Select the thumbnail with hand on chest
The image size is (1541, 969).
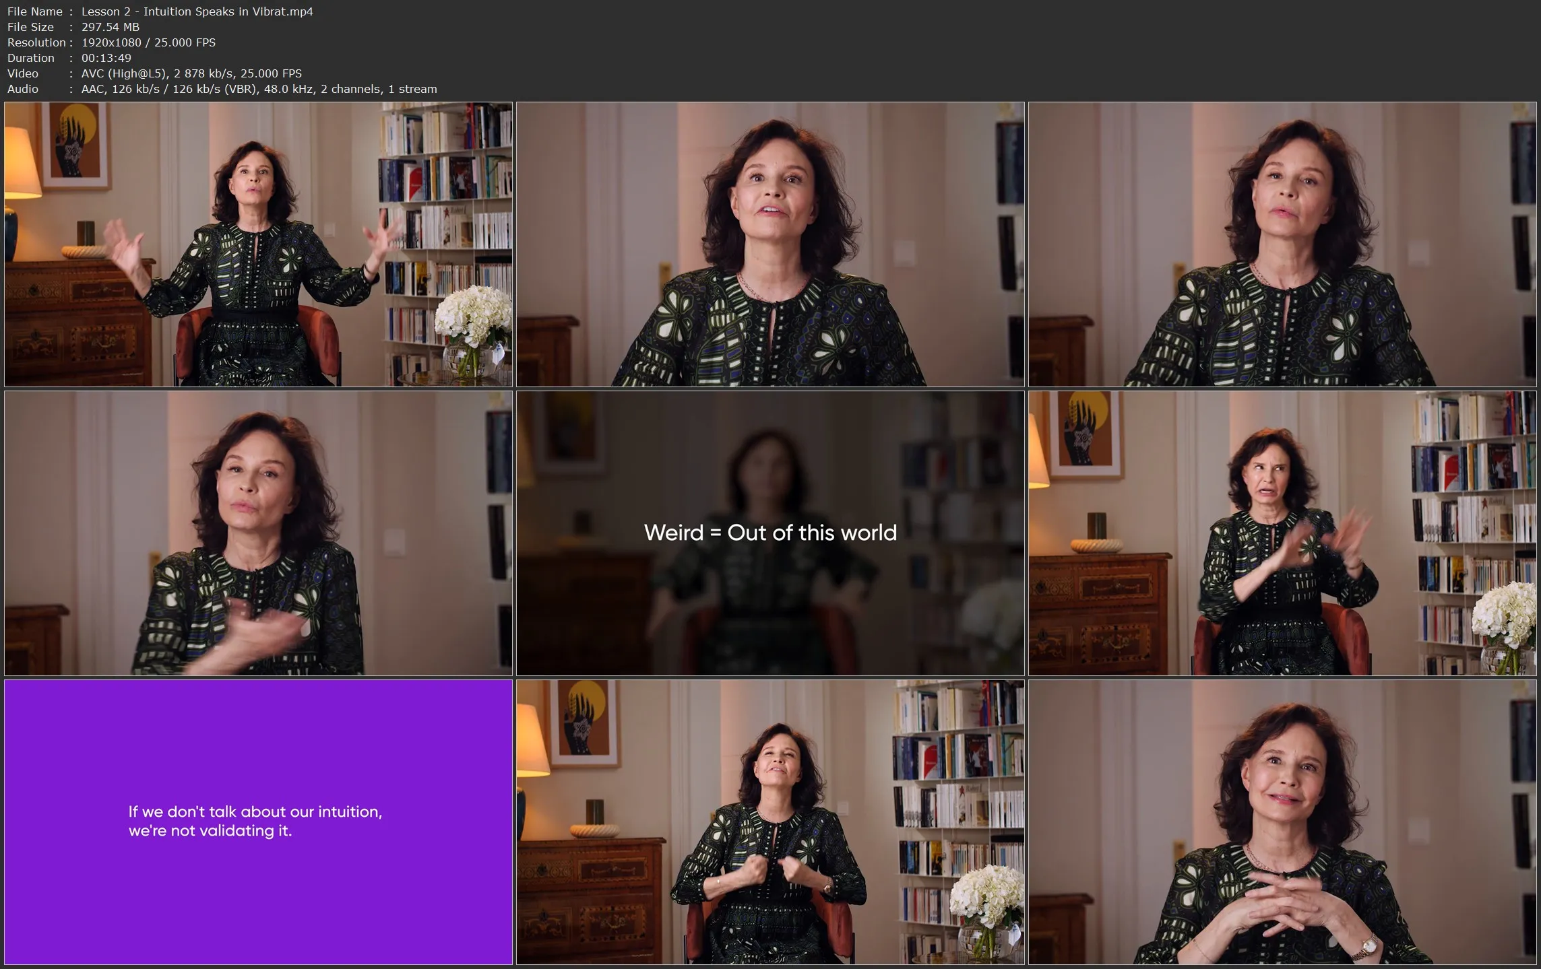[259, 533]
